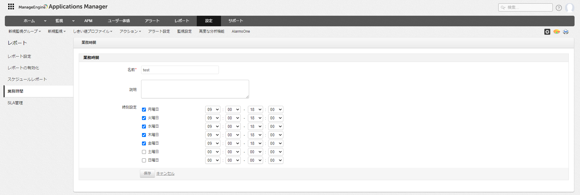Click the ManageEngine Applications Manager logo
The width and height of the screenshot is (580, 195).
pyautogui.click(x=63, y=7)
